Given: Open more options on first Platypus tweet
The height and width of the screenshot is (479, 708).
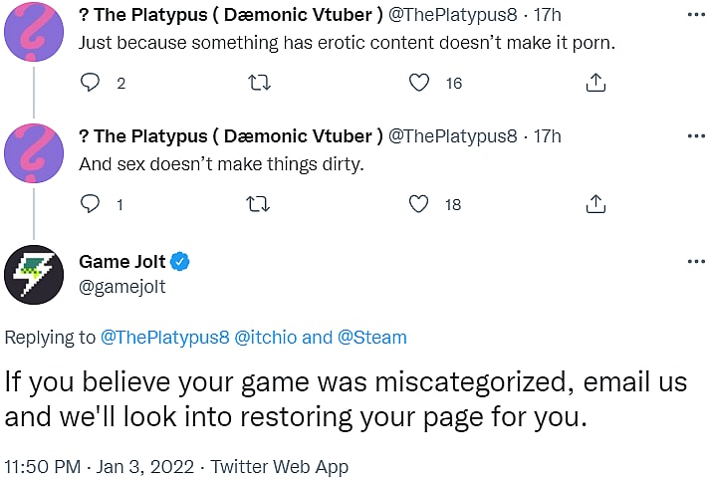Looking at the screenshot, I should point(696,16).
